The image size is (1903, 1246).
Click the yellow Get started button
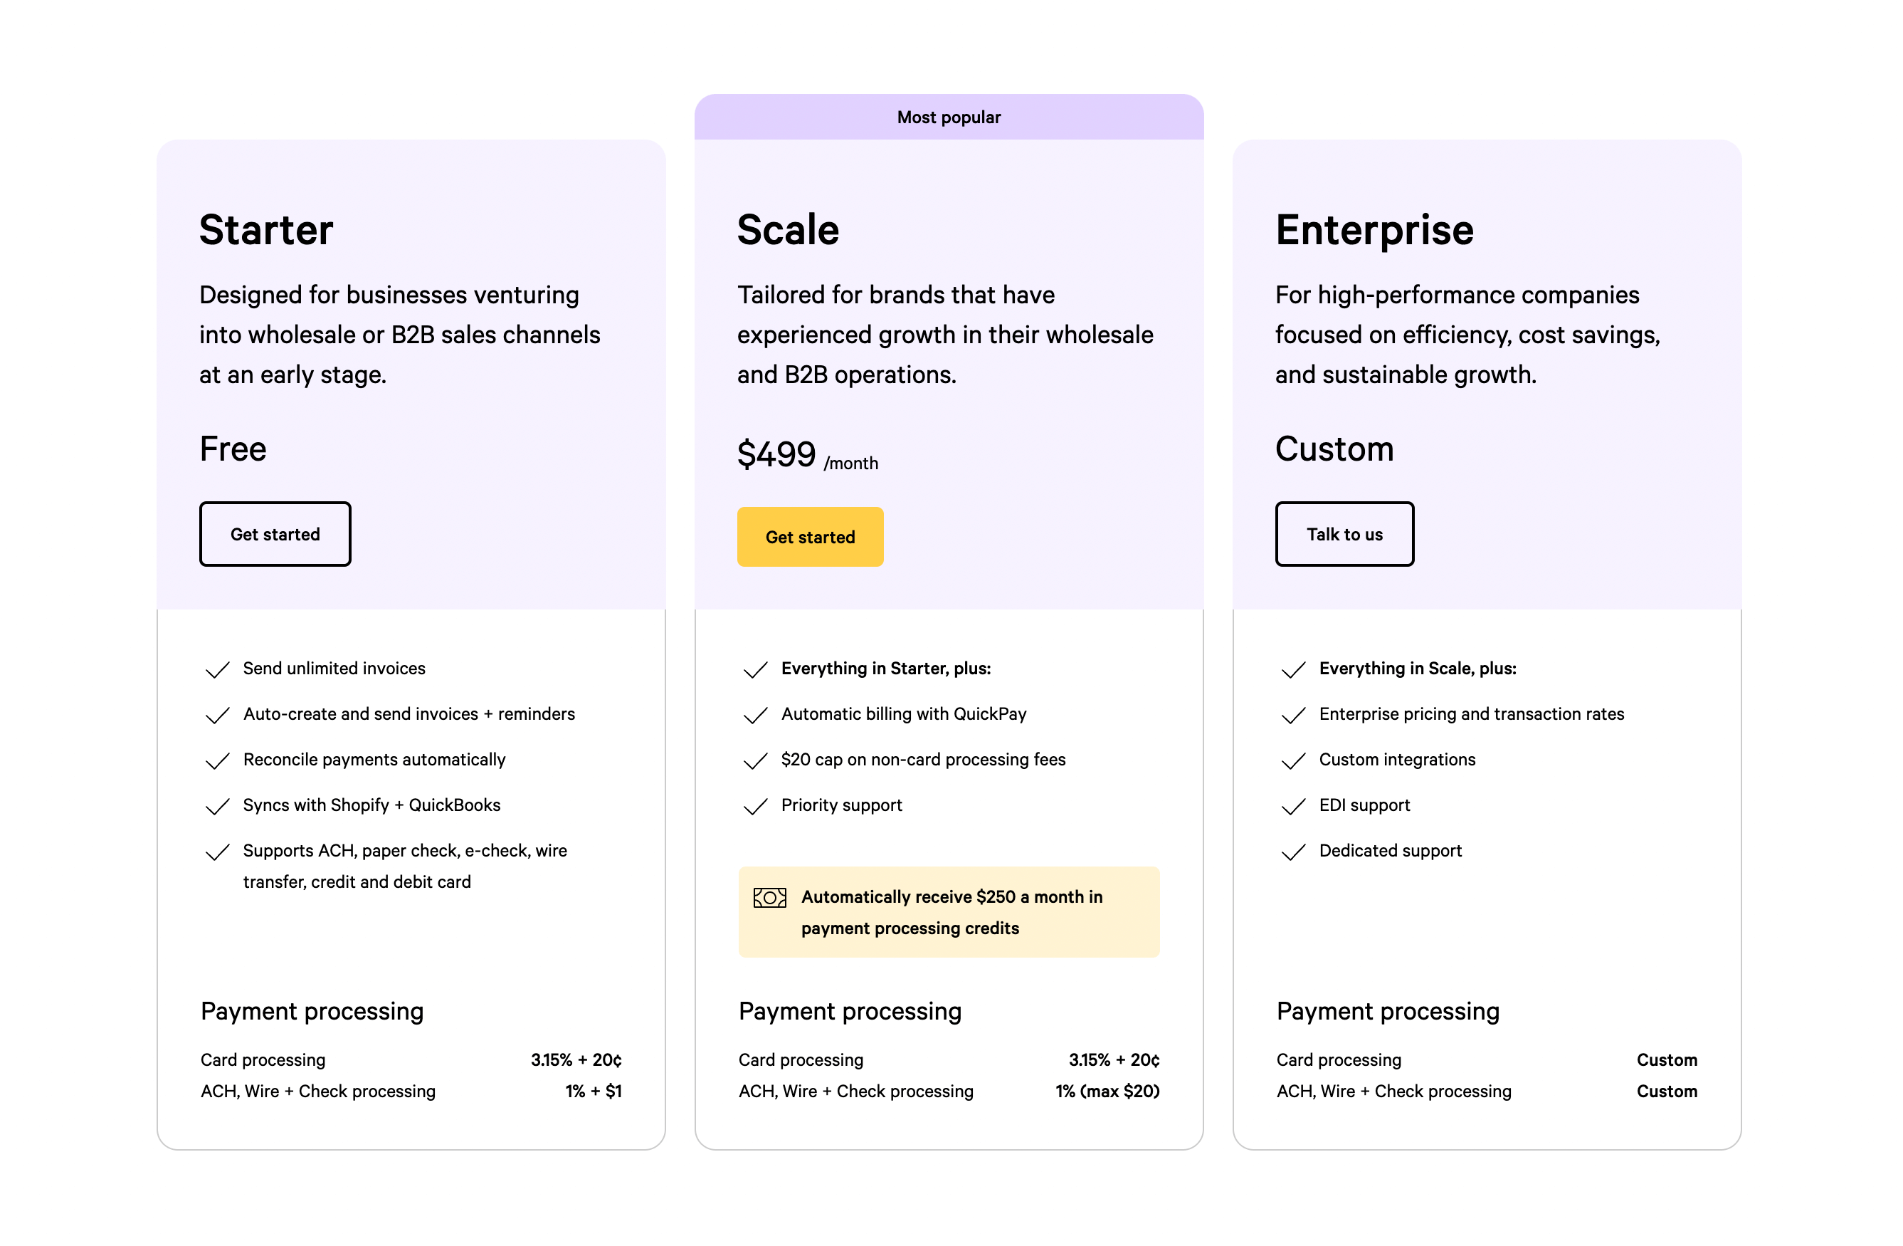click(809, 537)
